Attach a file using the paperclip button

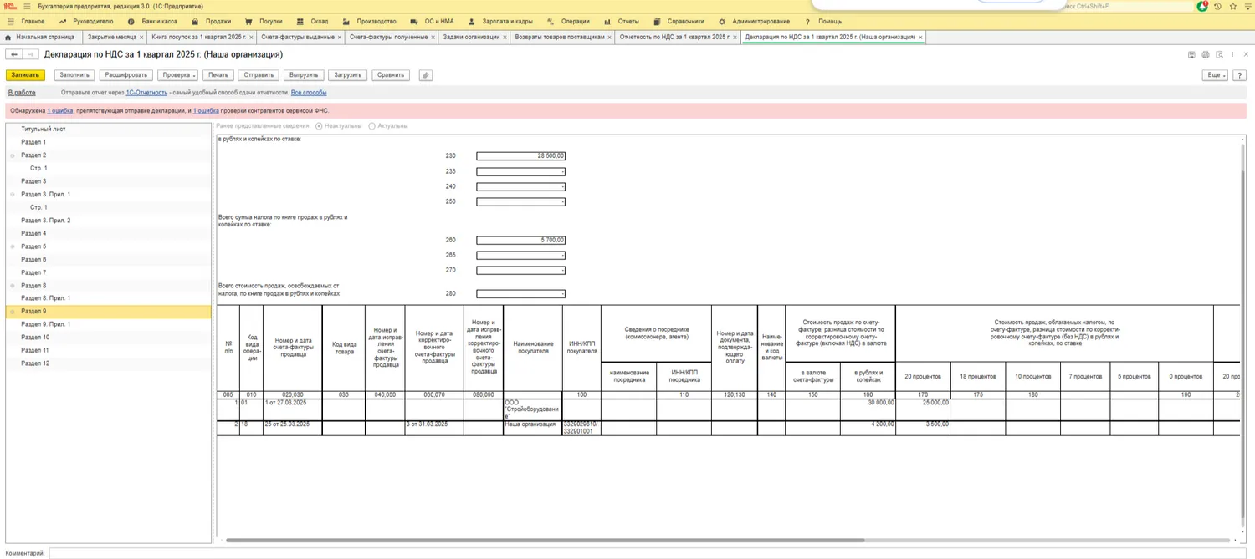(x=425, y=75)
